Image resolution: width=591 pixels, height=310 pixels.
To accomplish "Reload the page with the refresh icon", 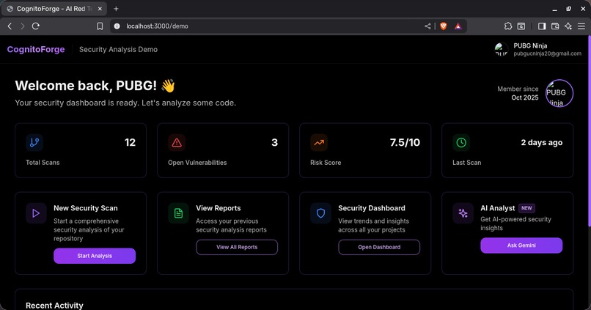I will 36,26.
